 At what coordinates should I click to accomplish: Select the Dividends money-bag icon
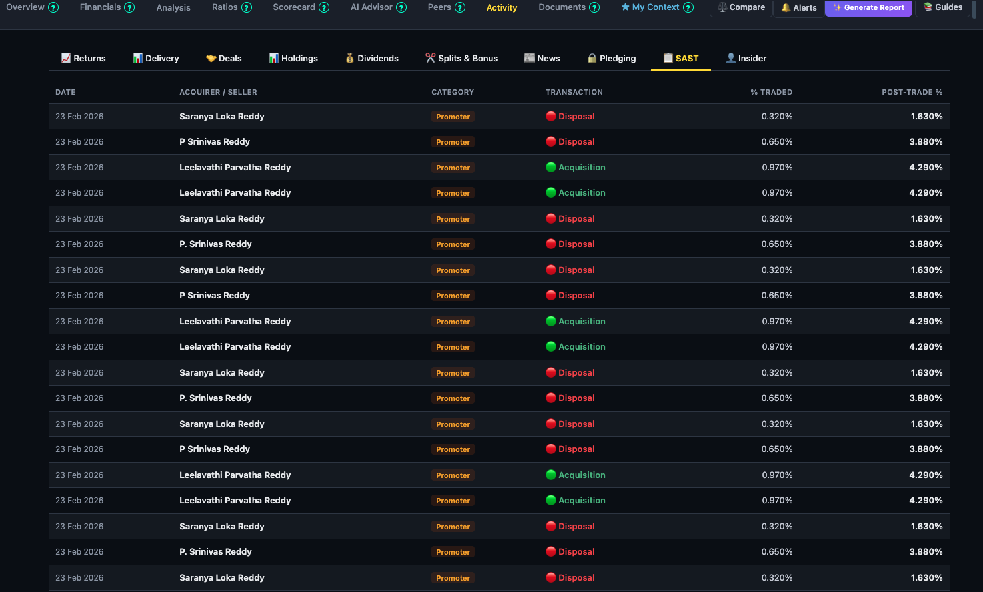(349, 58)
